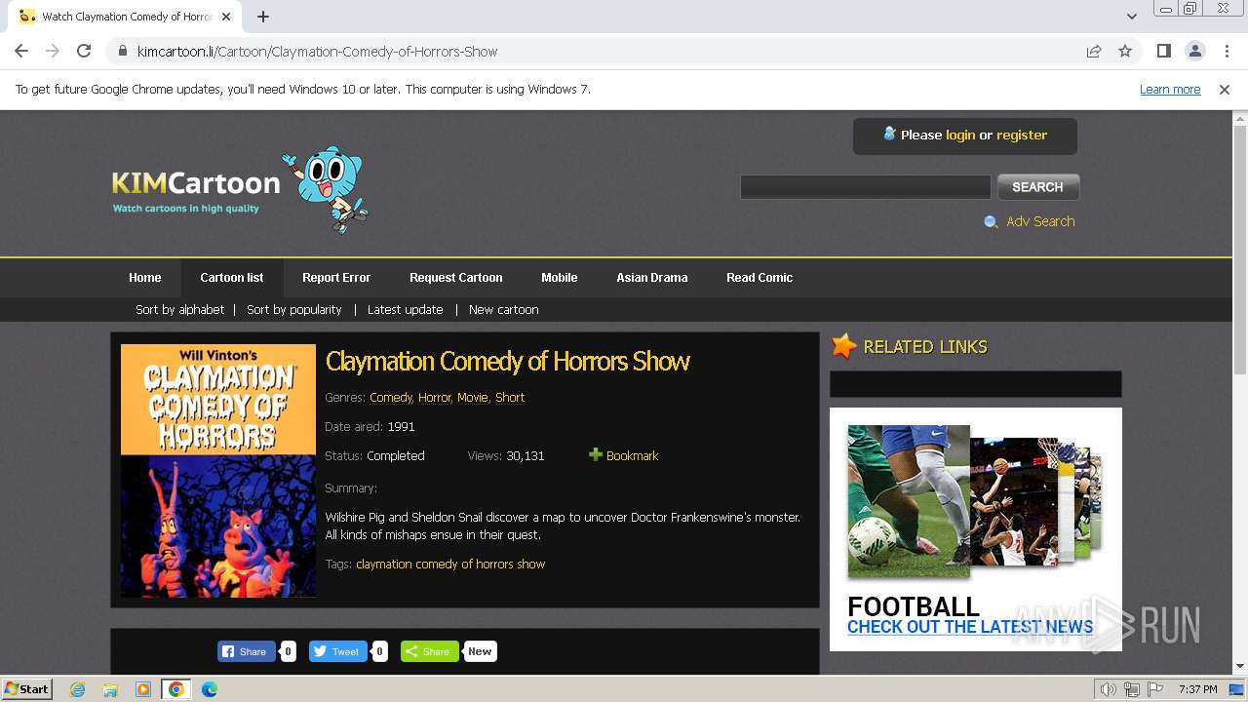The height and width of the screenshot is (702, 1248).
Task: Close the Claymation Comedy tab
Action: point(226,17)
